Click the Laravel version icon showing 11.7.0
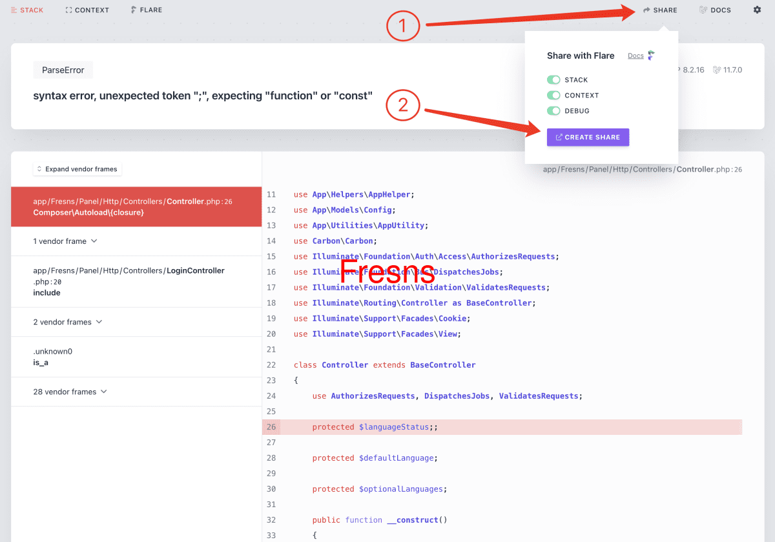The width and height of the screenshot is (775, 542). click(x=717, y=70)
